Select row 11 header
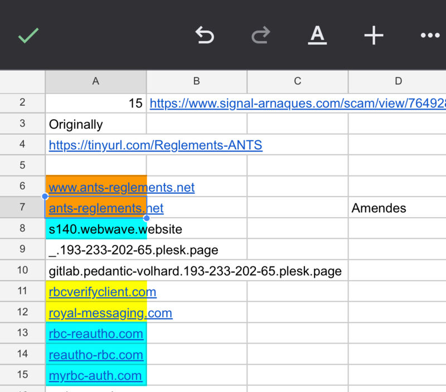The height and width of the screenshot is (392, 446). coord(22,291)
